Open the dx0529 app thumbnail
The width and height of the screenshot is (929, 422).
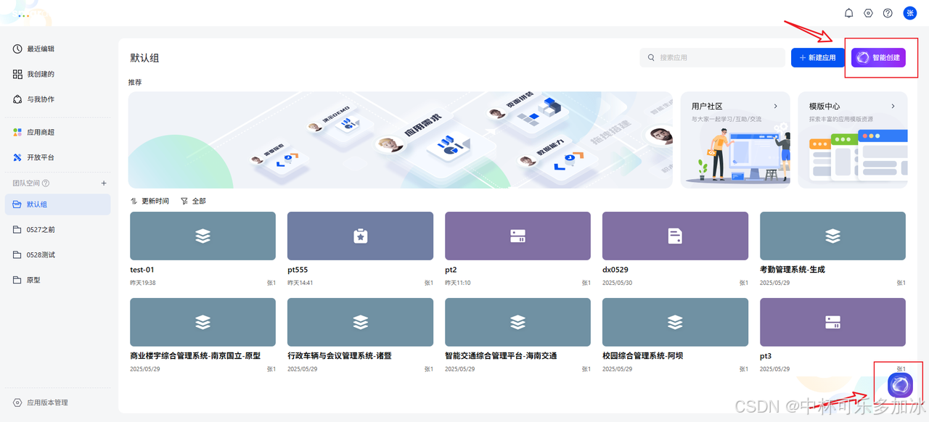(675, 236)
